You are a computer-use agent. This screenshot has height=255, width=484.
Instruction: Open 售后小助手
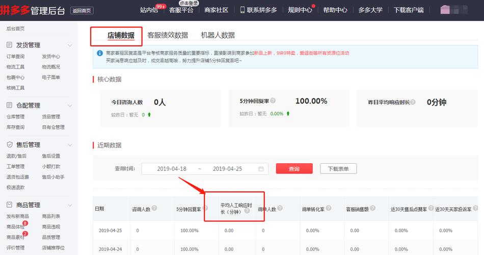[53, 177]
